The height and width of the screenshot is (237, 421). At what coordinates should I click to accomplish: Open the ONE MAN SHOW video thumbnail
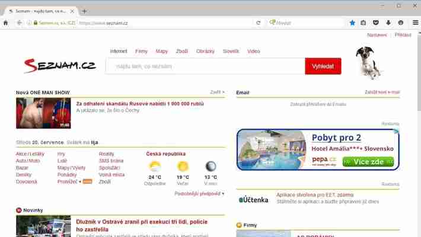[43, 113]
